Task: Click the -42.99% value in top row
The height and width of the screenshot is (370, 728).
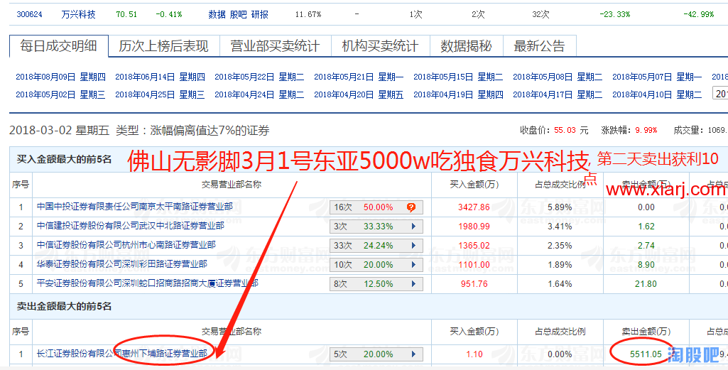Action: (698, 14)
